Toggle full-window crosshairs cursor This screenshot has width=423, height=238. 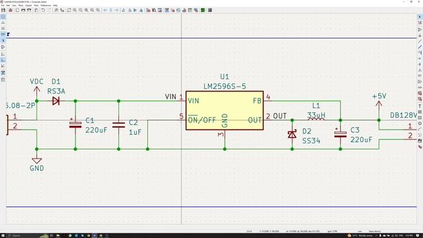3,40
